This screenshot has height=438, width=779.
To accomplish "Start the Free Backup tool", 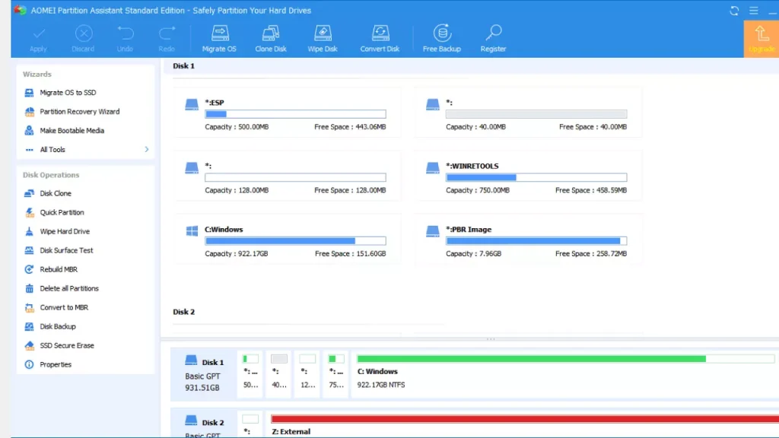I will tap(442, 38).
